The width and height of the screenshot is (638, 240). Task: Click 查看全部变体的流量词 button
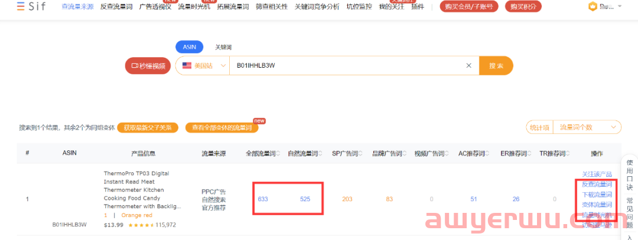(x=222, y=127)
